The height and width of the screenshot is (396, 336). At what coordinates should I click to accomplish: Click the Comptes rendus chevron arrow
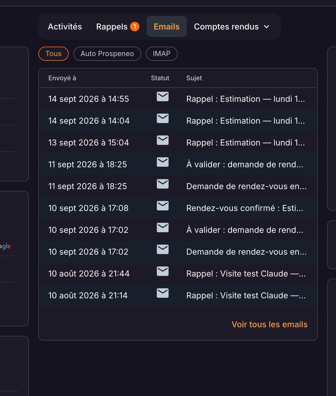pyautogui.click(x=266, y=27)
